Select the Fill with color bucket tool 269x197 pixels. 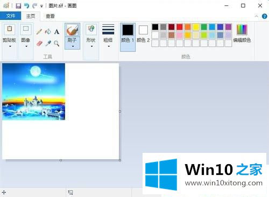(x=48, y=32)
